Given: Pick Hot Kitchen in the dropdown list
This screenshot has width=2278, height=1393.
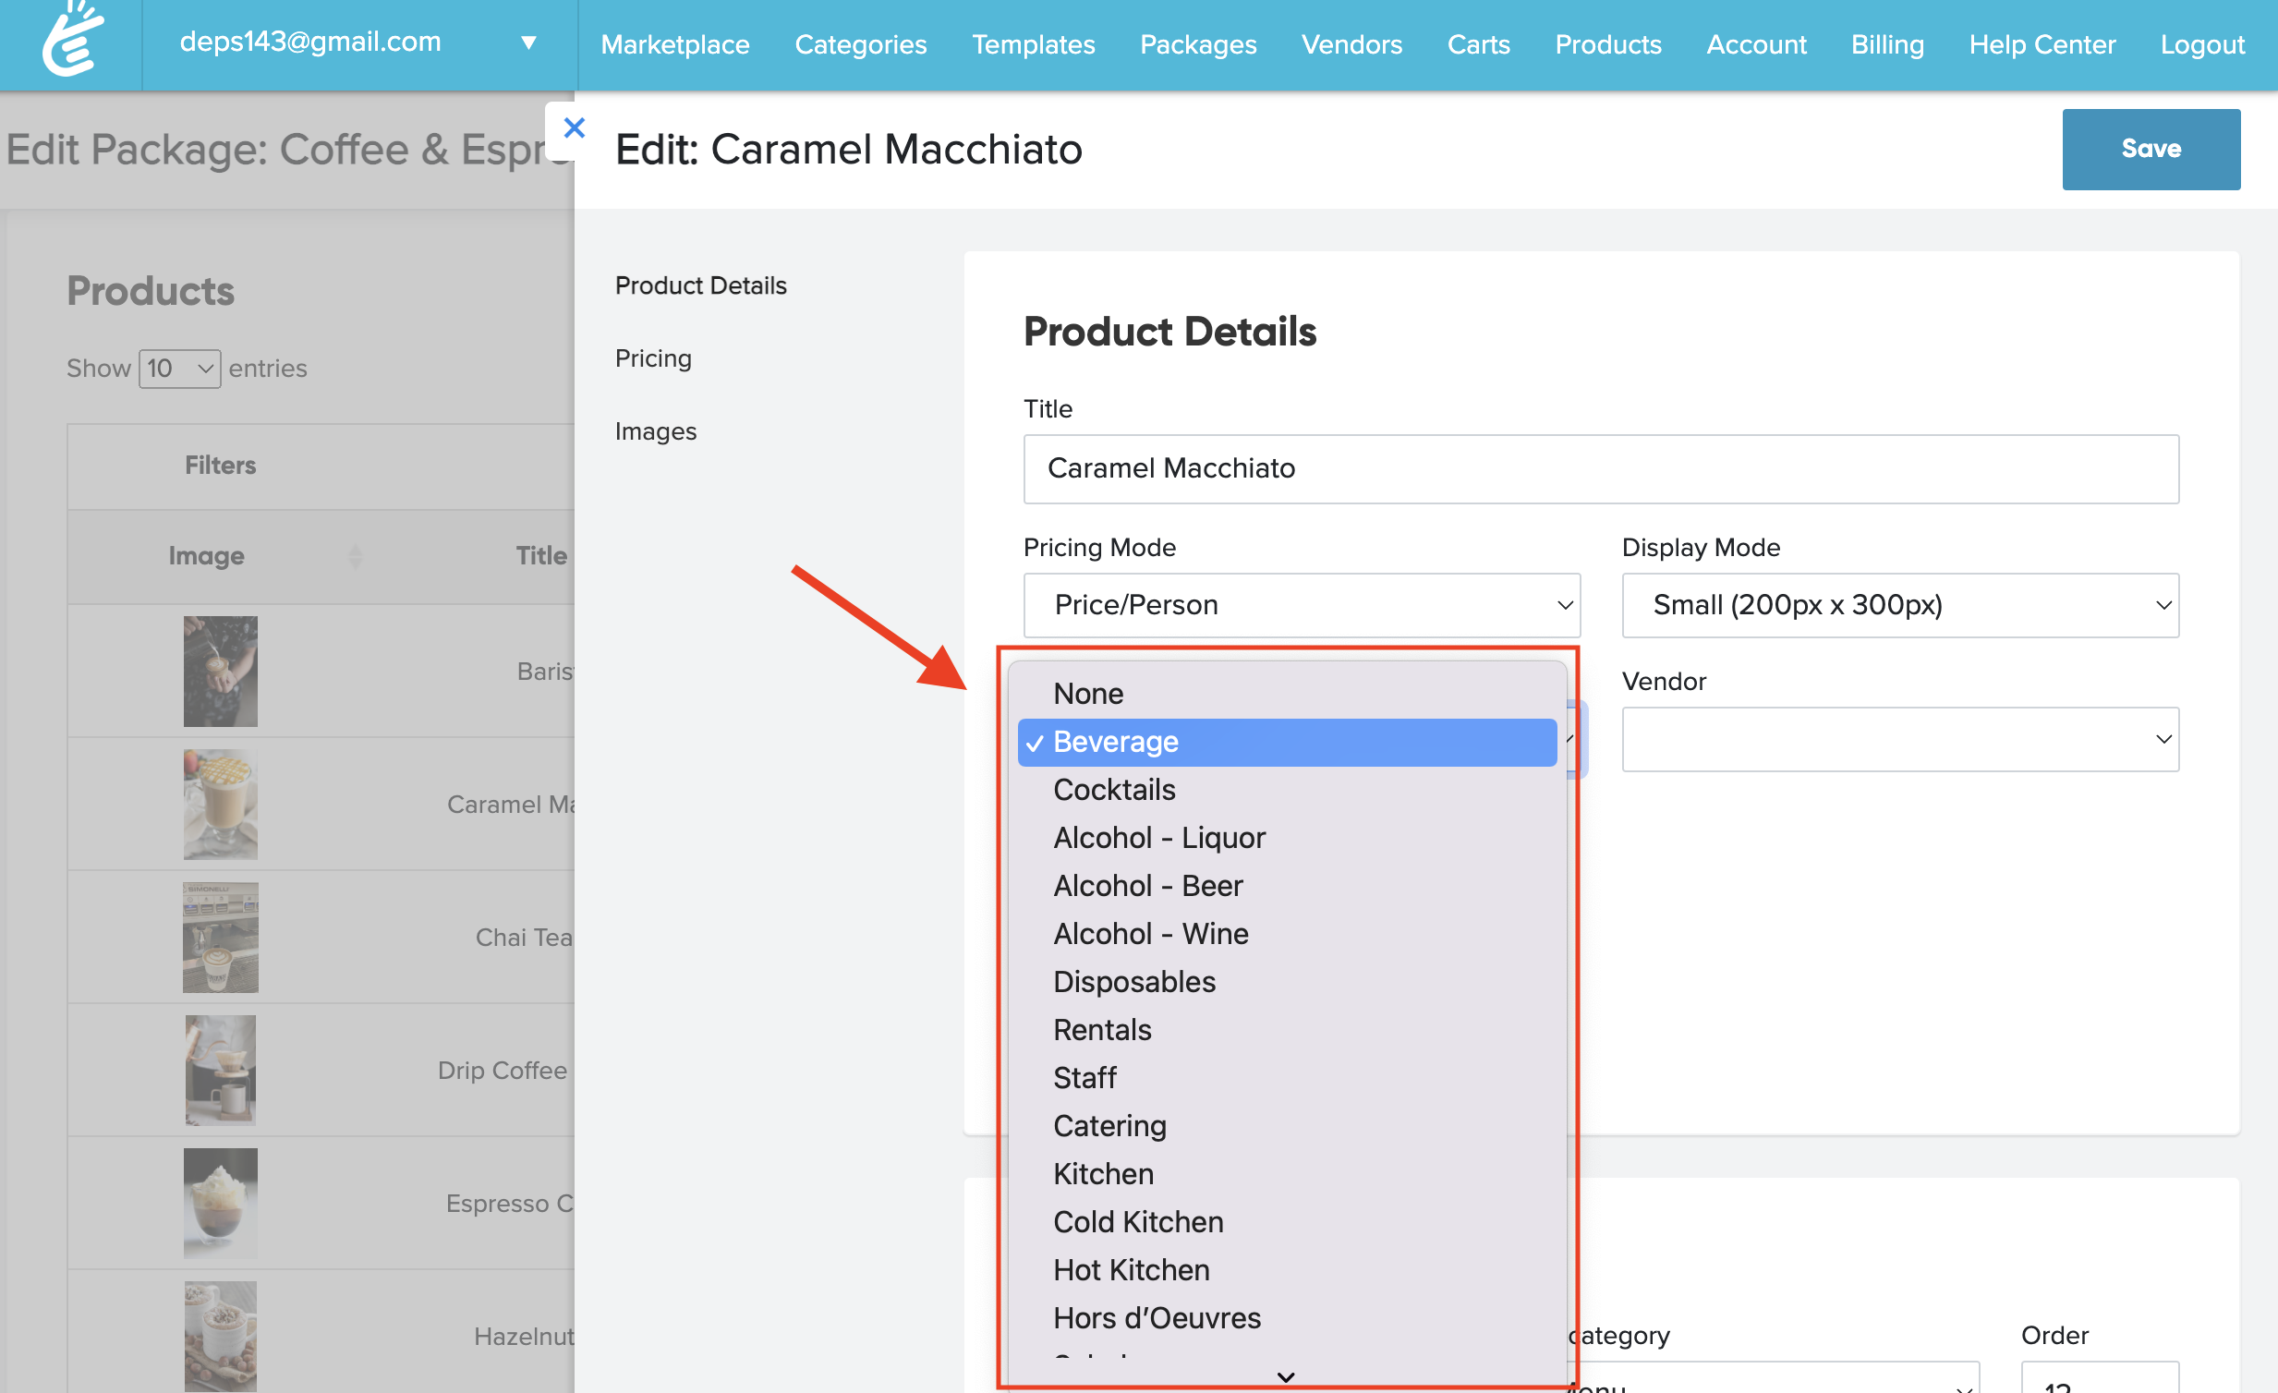Looking at the screenshot, I should coord(1131,1269).
